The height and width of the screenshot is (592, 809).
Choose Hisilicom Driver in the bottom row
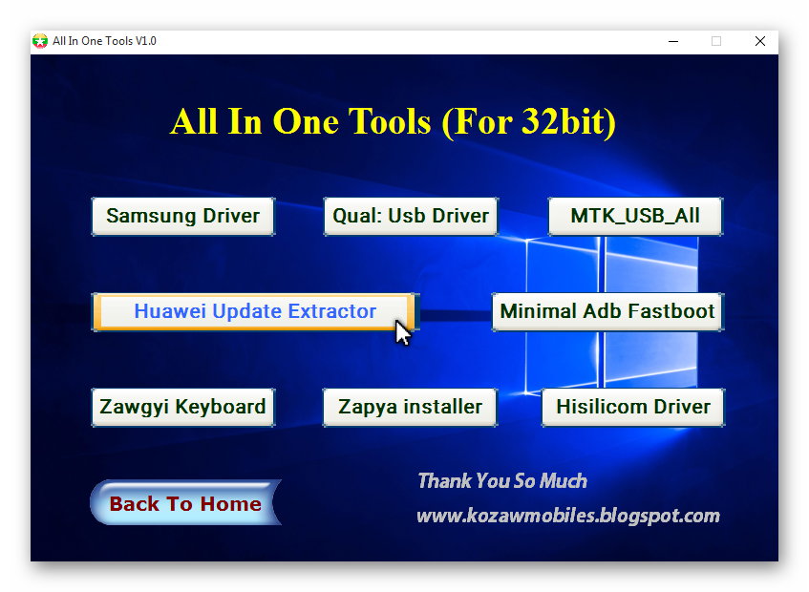632,407
